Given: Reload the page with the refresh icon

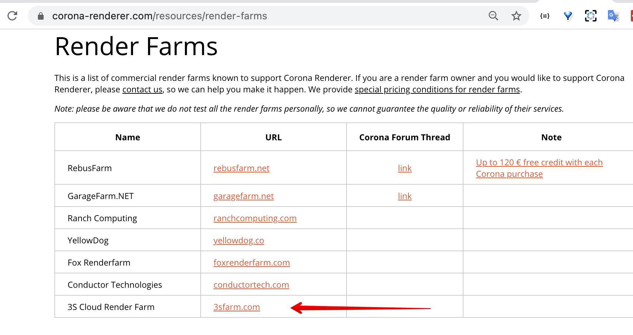Looking at the screenshot, I should tap(13, 16).
